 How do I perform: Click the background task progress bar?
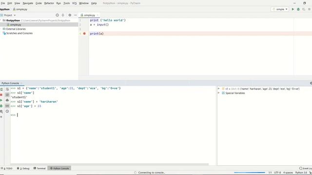click(250, 173)
